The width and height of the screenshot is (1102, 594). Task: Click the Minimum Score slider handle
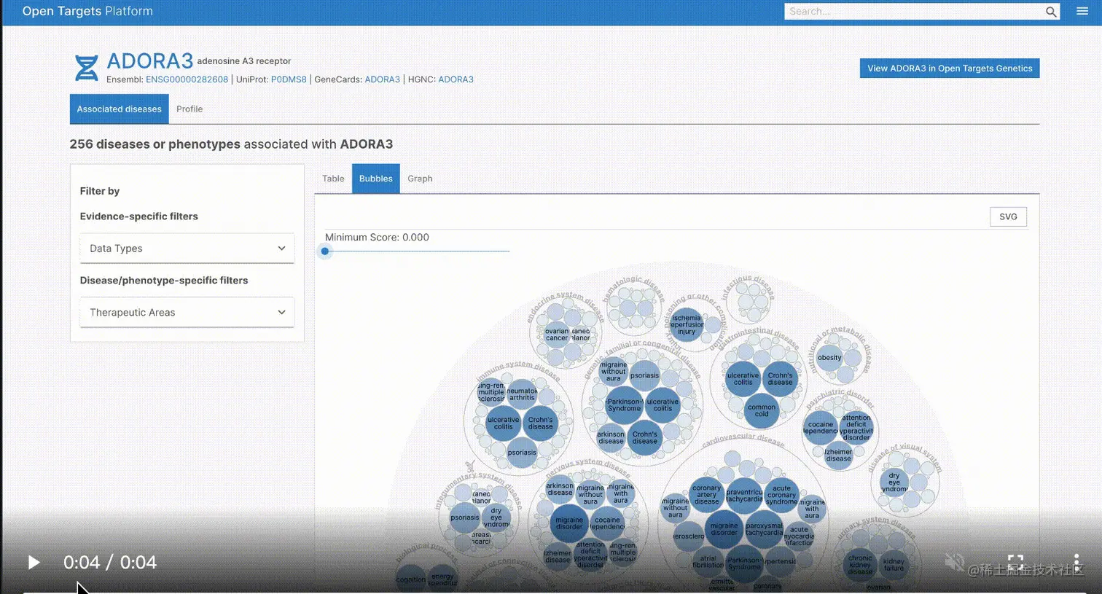click(x=325, y=251)
